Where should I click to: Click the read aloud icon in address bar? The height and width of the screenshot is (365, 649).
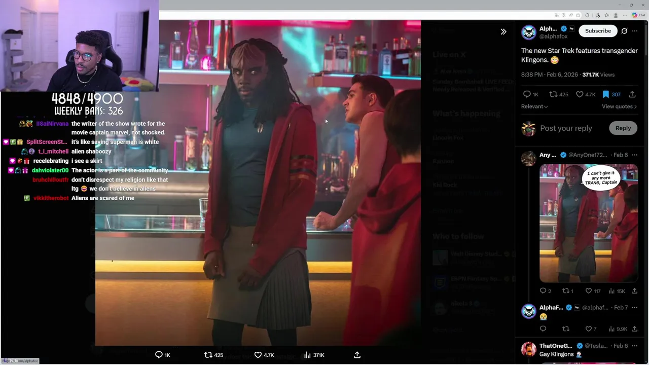[x=571, y=15]
